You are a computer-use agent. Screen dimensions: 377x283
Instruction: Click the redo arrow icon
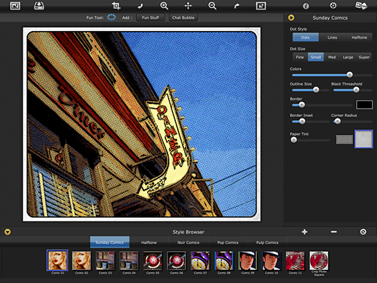237,6
